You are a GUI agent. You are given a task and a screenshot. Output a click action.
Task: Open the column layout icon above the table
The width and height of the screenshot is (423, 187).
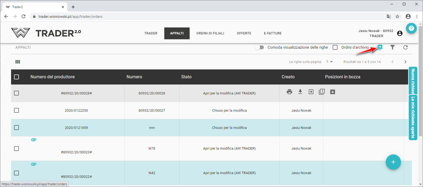18,62
